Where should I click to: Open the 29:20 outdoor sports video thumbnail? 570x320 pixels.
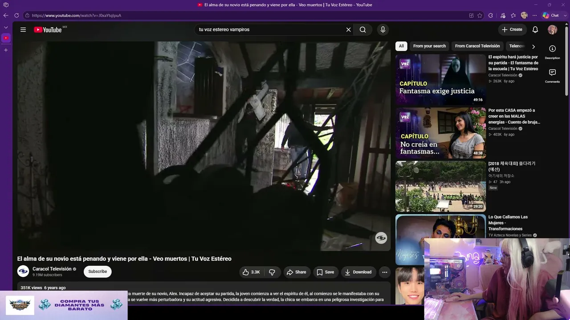click(440, 186)
